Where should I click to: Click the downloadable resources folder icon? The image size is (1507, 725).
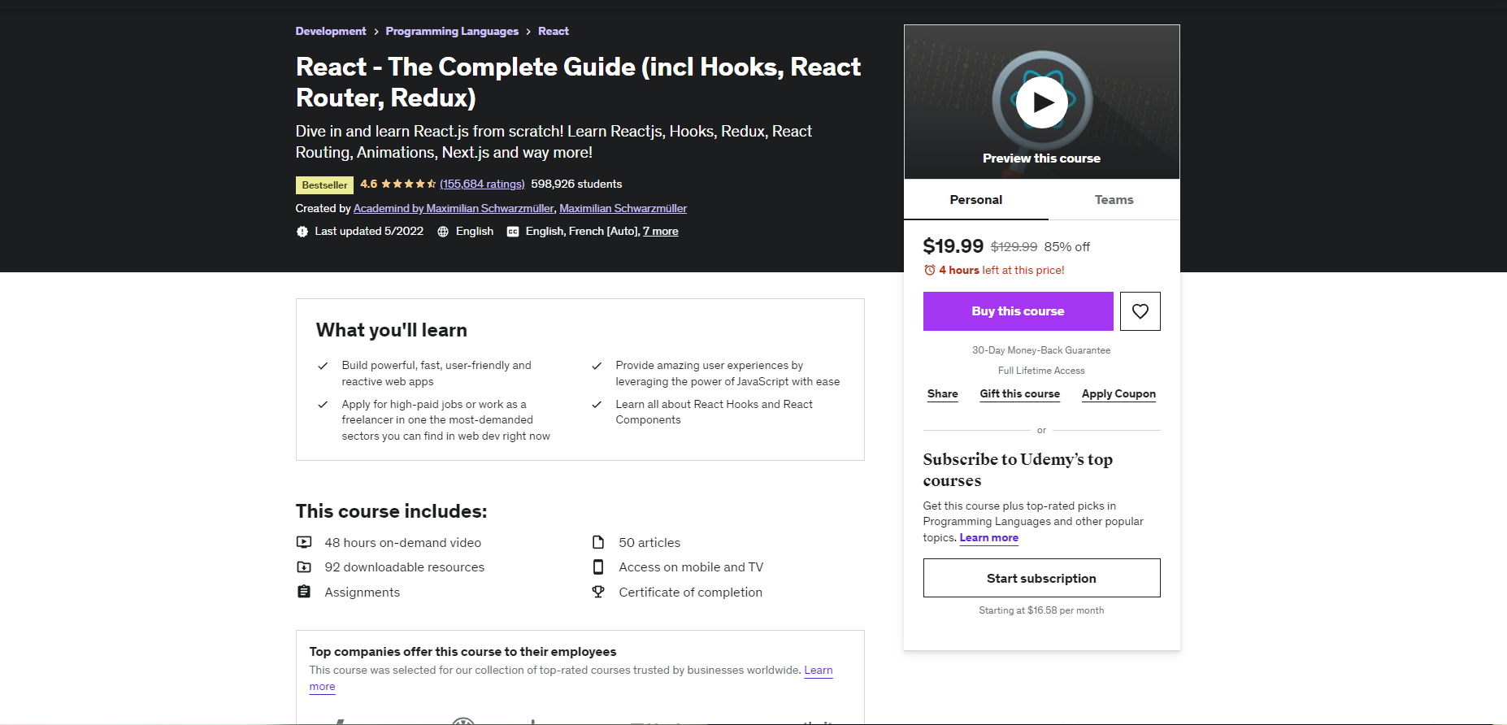304,567
